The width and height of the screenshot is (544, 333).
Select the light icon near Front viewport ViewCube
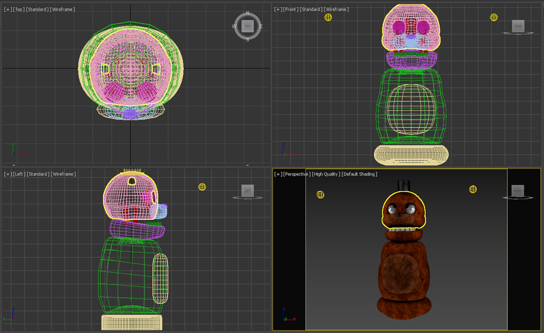coord(494,17)
